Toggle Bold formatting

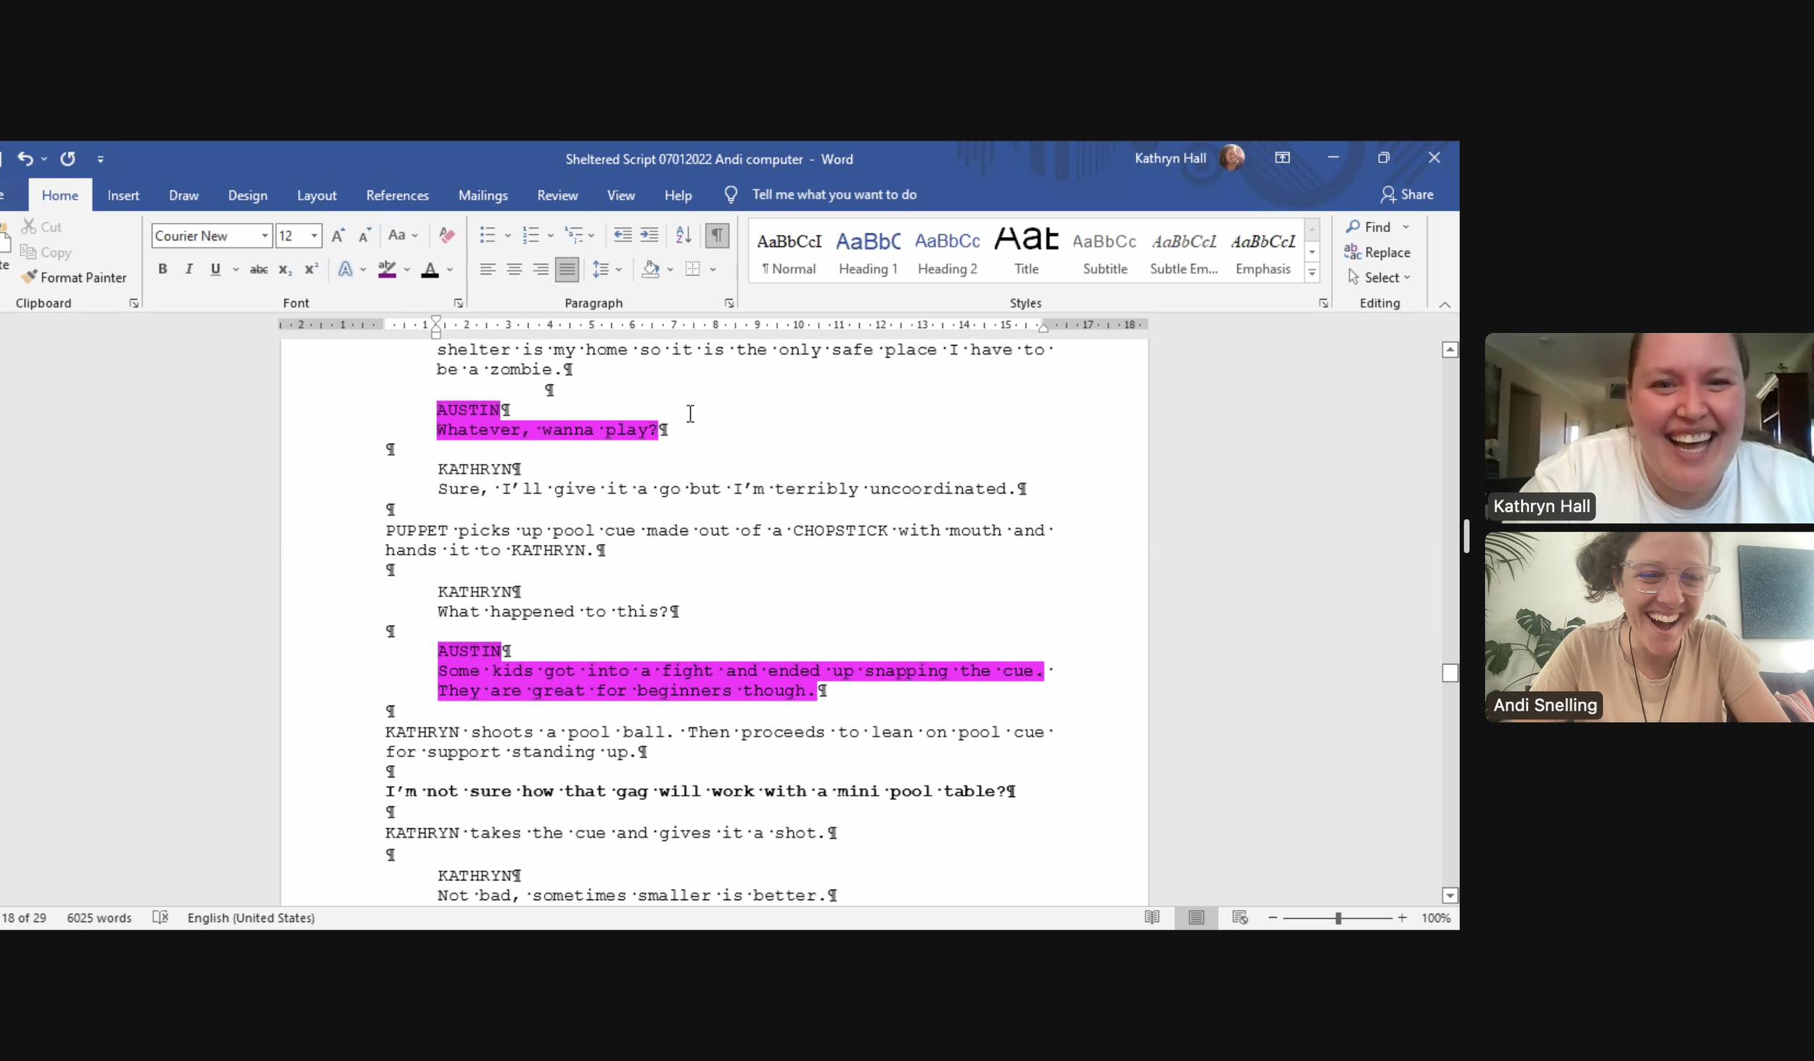[x=163, y=270]
